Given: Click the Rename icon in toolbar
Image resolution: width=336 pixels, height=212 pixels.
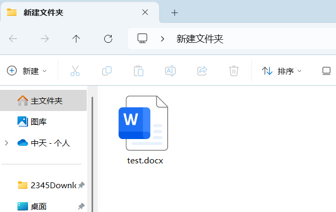Looking at the screenshot, I should [170, 71].
